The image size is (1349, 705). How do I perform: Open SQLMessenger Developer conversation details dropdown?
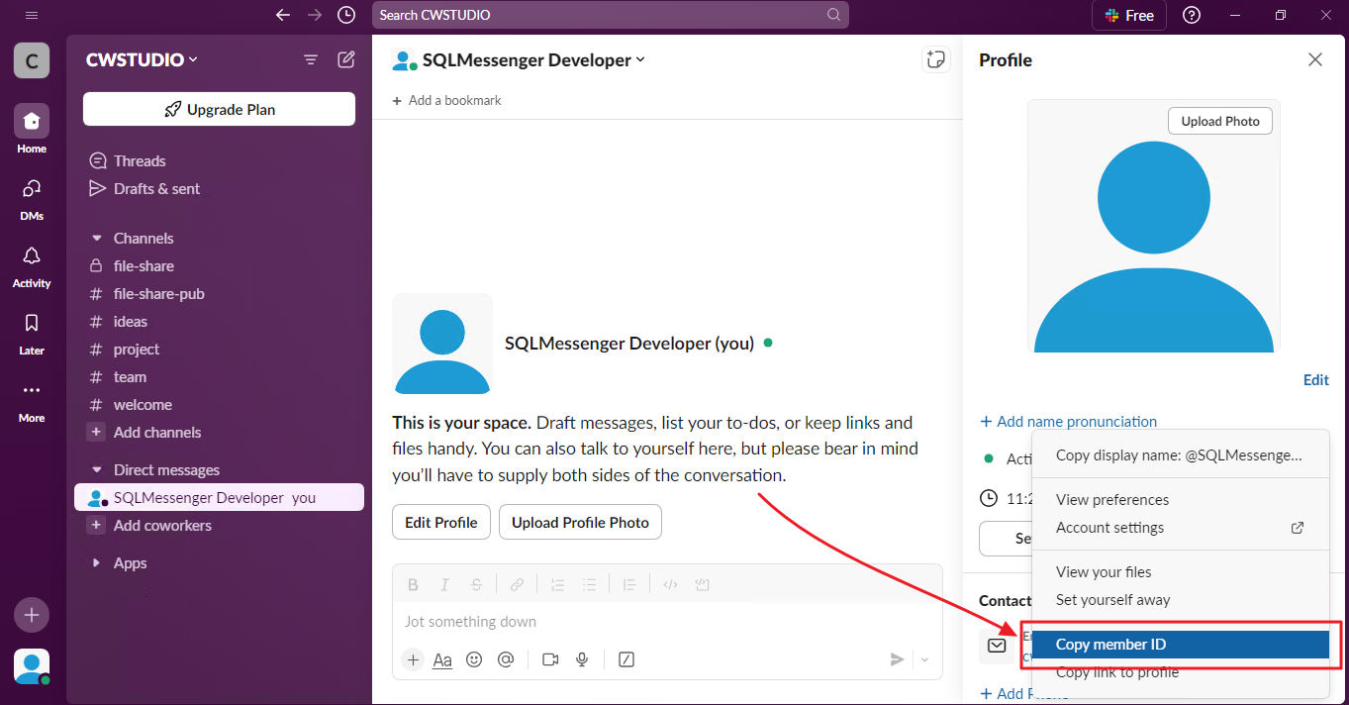point(534,60)
